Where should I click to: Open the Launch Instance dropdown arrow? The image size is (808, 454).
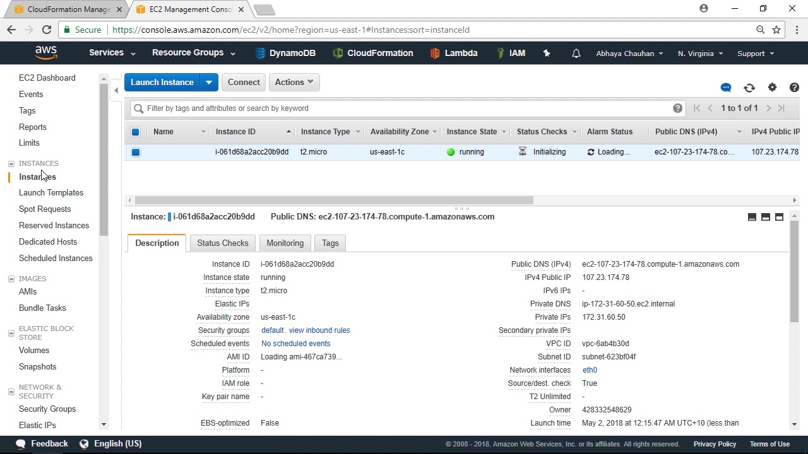click(x=209, y=83)
